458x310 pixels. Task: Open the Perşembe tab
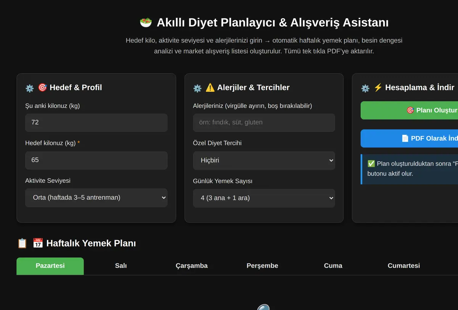262,266
